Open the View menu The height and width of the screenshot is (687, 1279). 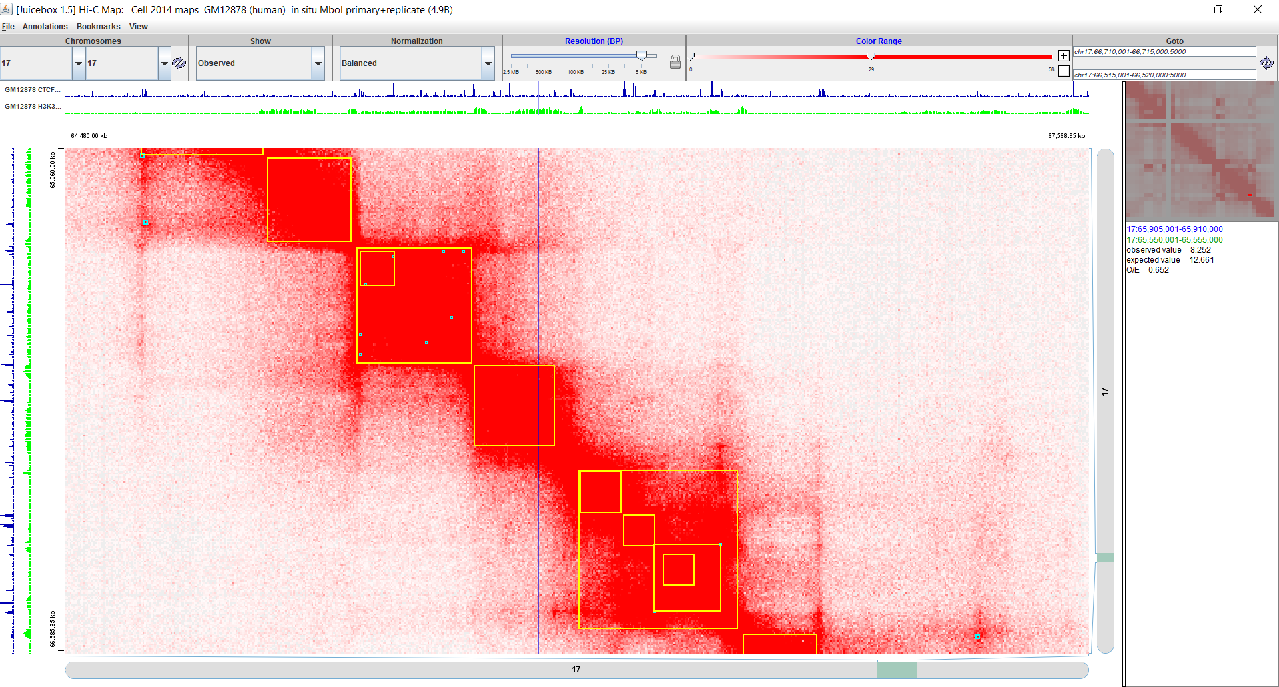[139, 27]
